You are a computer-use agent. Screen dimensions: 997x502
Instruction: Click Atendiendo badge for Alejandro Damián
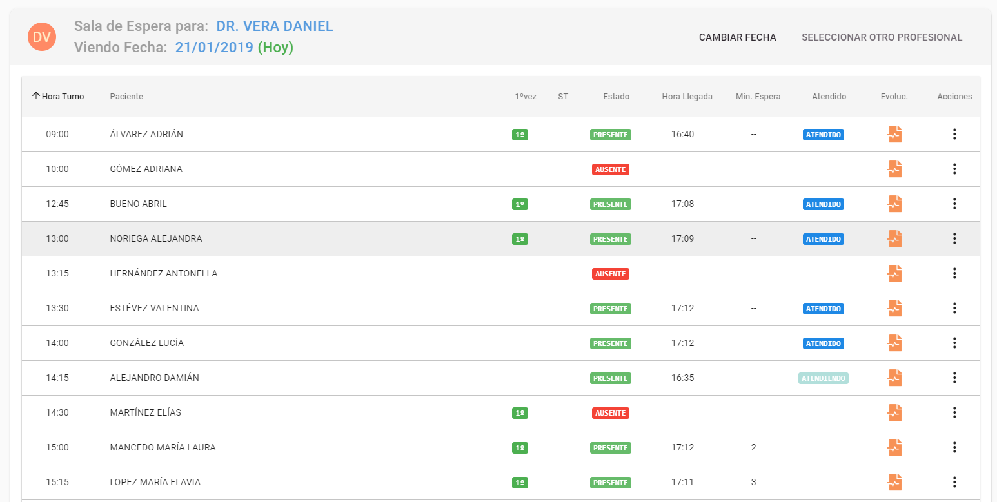tap(823, 378)
